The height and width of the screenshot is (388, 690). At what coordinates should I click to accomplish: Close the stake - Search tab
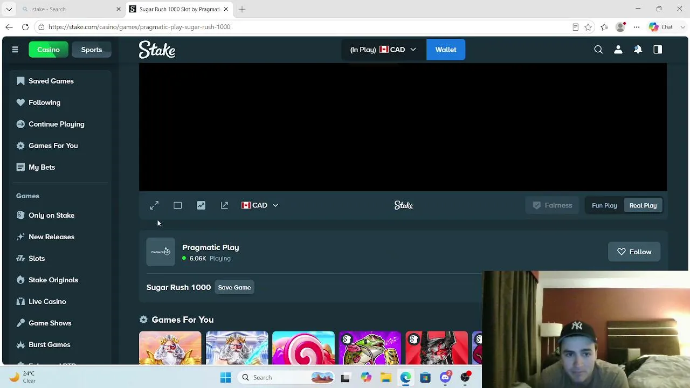119,9
